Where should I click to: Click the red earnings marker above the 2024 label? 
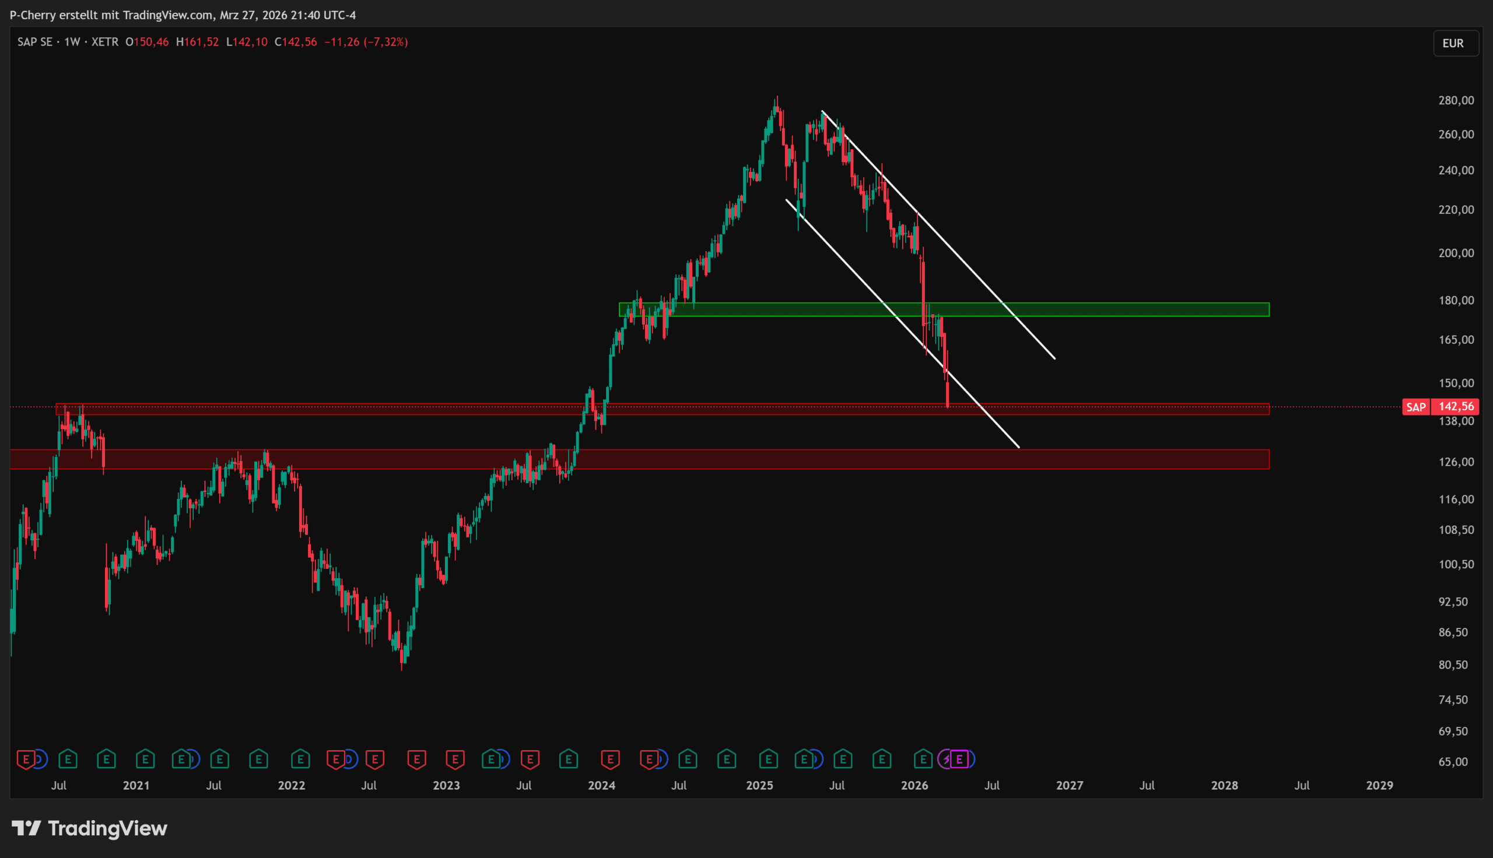click(x=610, y=759)
